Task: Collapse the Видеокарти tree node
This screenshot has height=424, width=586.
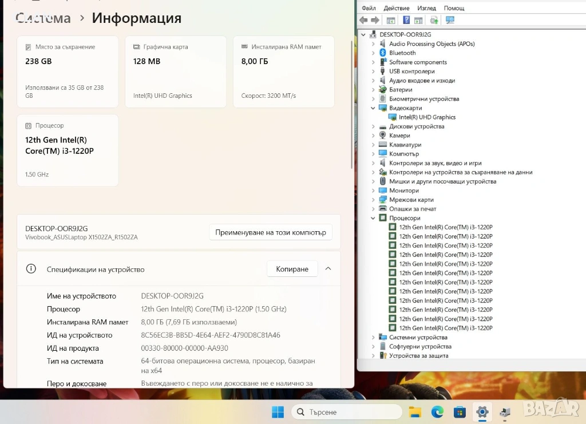Action: pos(373,108)
